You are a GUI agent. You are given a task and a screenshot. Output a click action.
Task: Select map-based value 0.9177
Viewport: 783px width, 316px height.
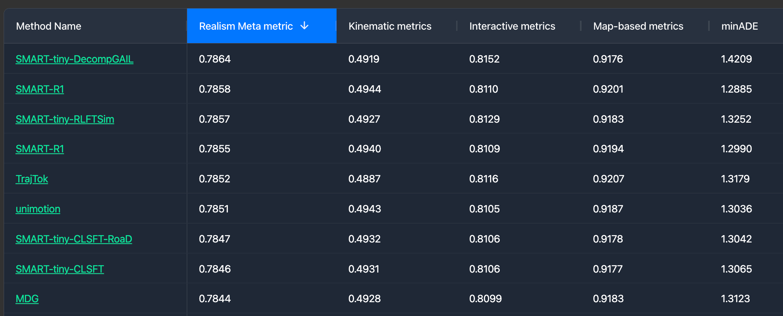(x=608, y=269)
